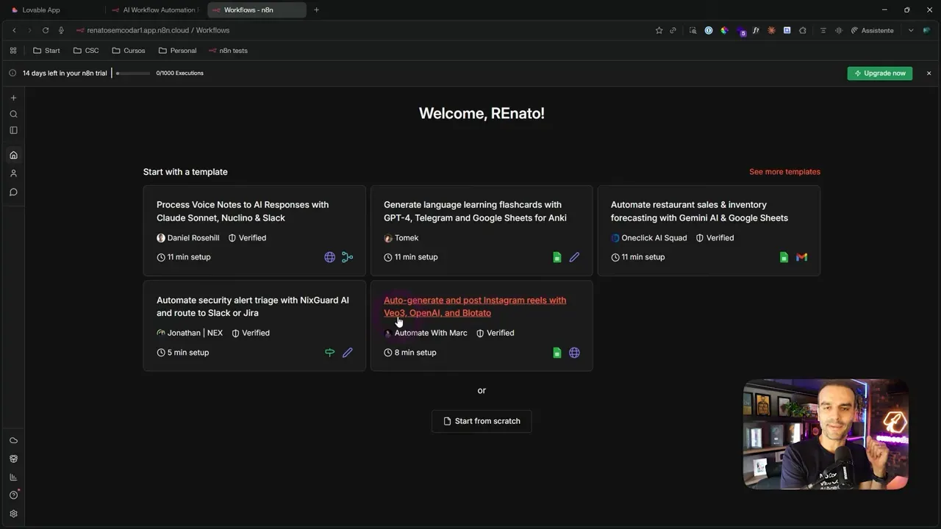This screenshot has height=529, width=941.
Task: Click the 1Password extension icon
Action: coord(709,30)
